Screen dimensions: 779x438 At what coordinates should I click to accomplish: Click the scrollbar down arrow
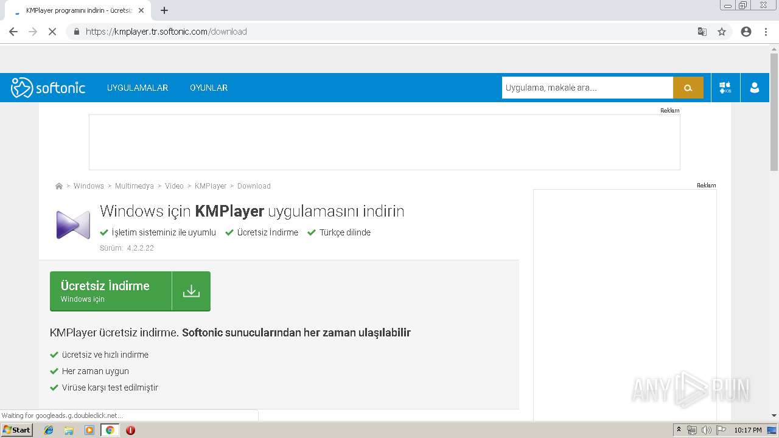774,416
